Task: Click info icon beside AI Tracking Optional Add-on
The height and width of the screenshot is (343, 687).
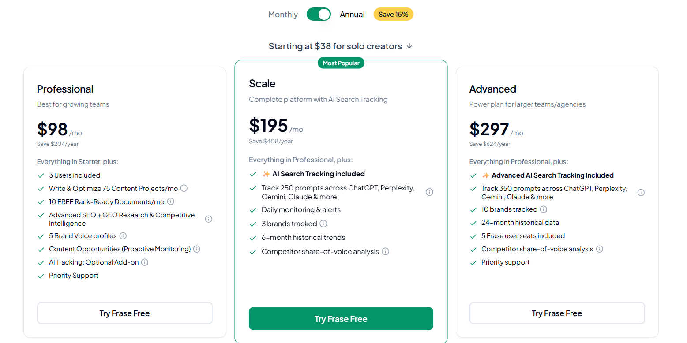Action: point(145,262)
